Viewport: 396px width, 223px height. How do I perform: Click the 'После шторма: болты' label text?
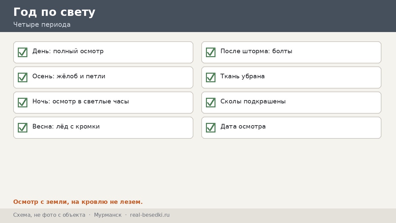click(256, 52)
